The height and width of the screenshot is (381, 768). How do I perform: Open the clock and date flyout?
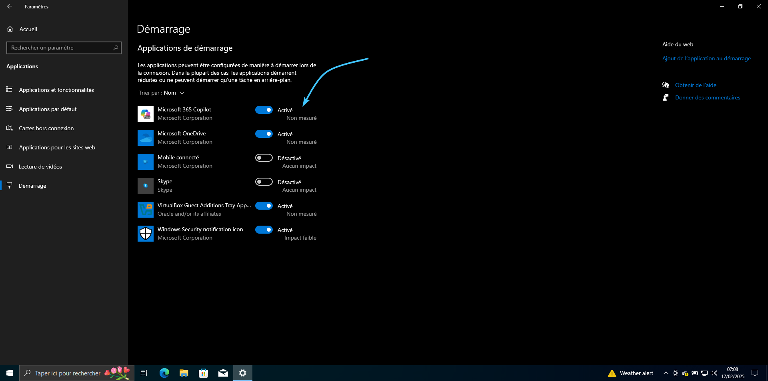tap(733, 373)
